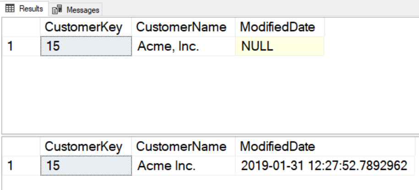Select row 1 header in top result grid
This screenshot has height=190, width=419.
pos(21,46)
